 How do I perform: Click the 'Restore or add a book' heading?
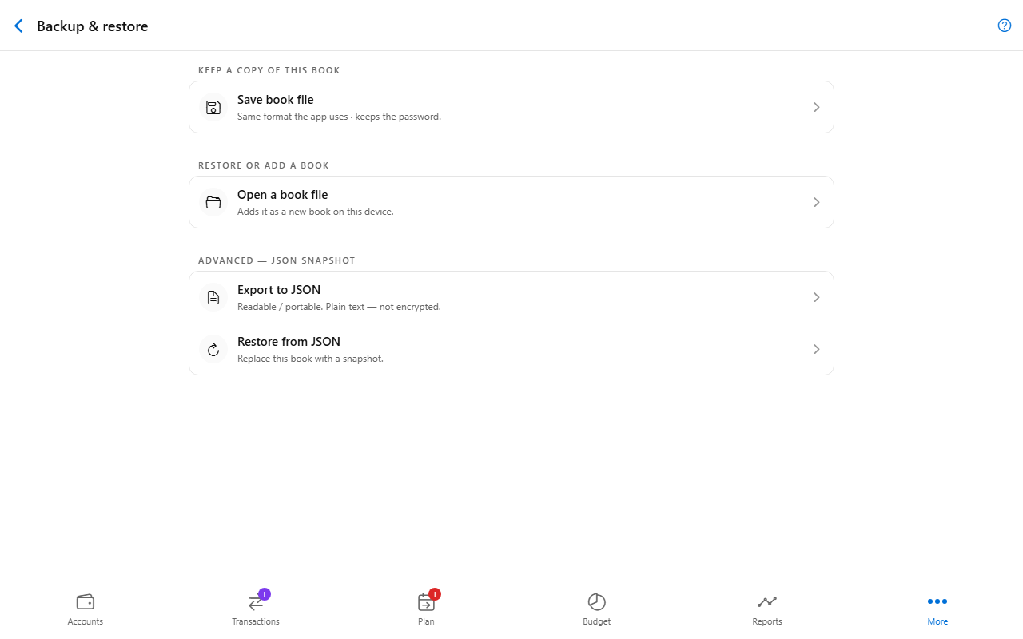pos(264,165)
